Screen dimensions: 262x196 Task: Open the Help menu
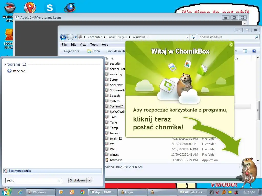click(105, 44)
